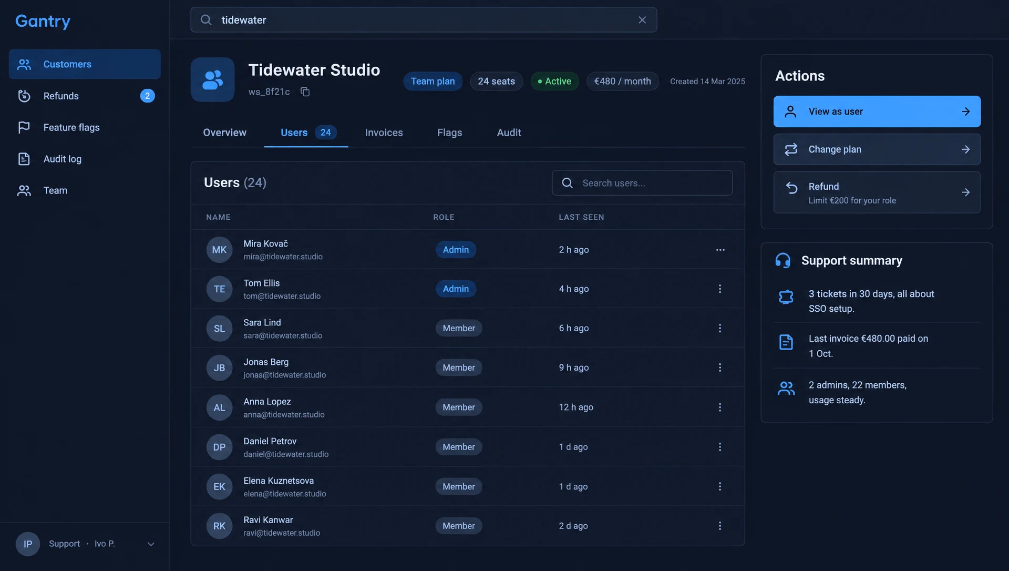The width and height of the screenshot is (1009, 571).
Task: Open row options for Tom Ellis
Action: click(x=720, y=289)
